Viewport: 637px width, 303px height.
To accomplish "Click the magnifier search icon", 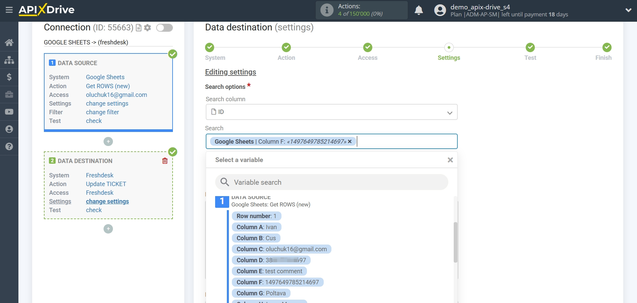I will coord(225,182).
